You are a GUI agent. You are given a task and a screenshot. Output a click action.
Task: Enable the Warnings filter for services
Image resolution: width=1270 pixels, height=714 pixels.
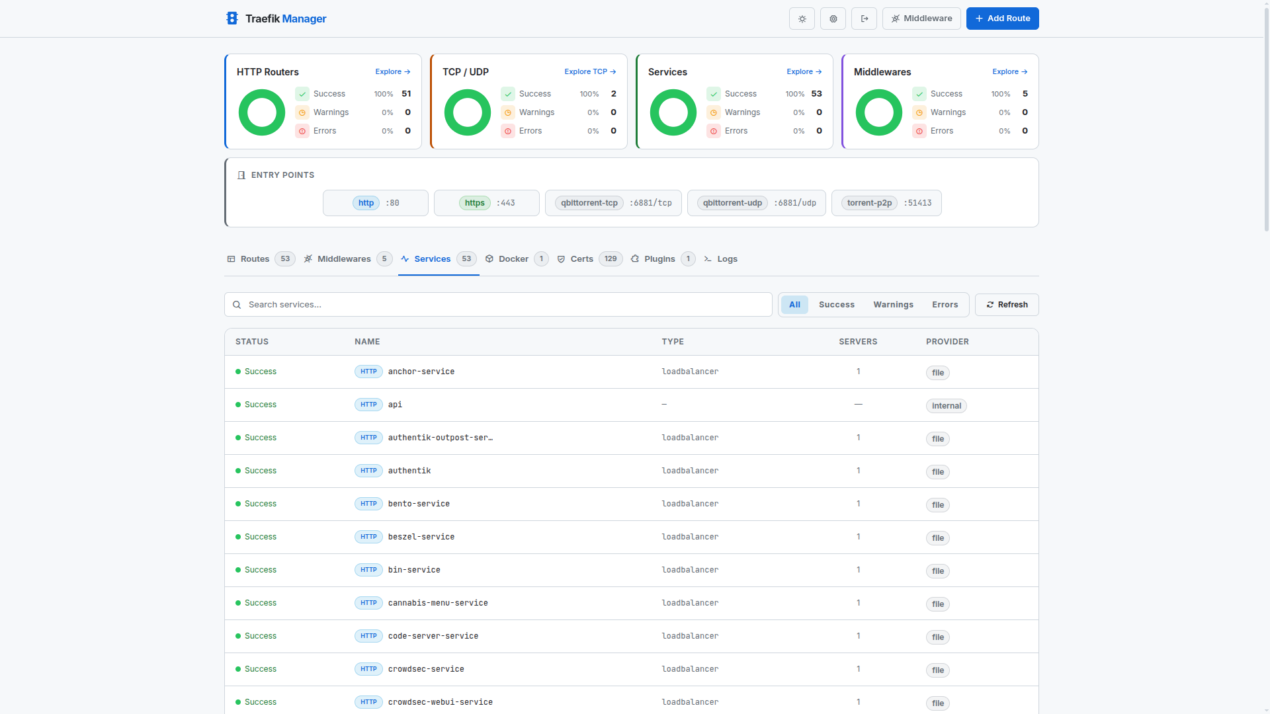tap(893, 304)
